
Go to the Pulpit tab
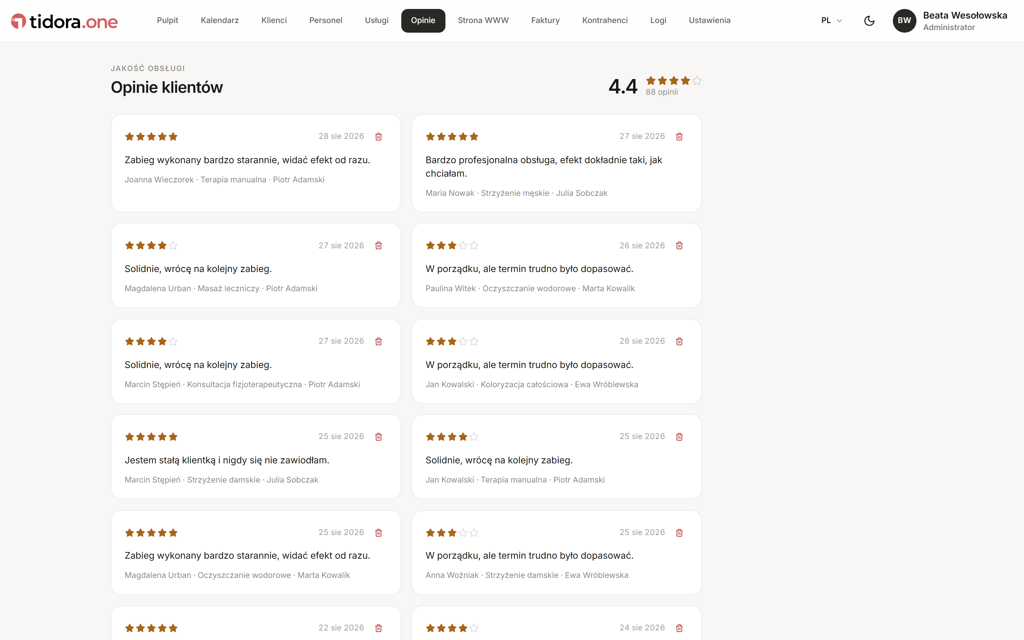pyautogui.click(x=168, y=20)
